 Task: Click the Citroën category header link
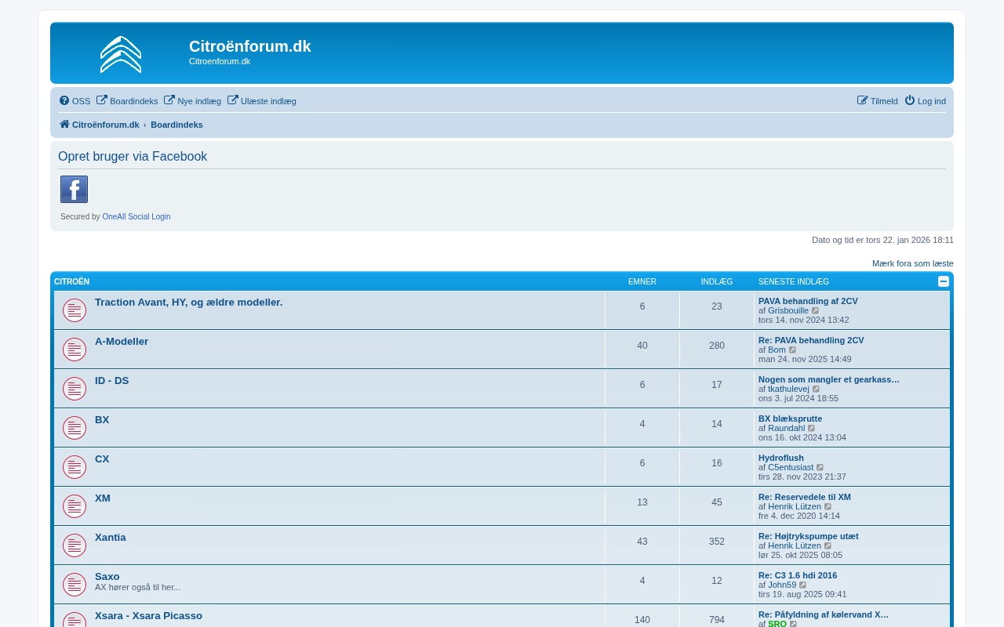click(71, 282)
